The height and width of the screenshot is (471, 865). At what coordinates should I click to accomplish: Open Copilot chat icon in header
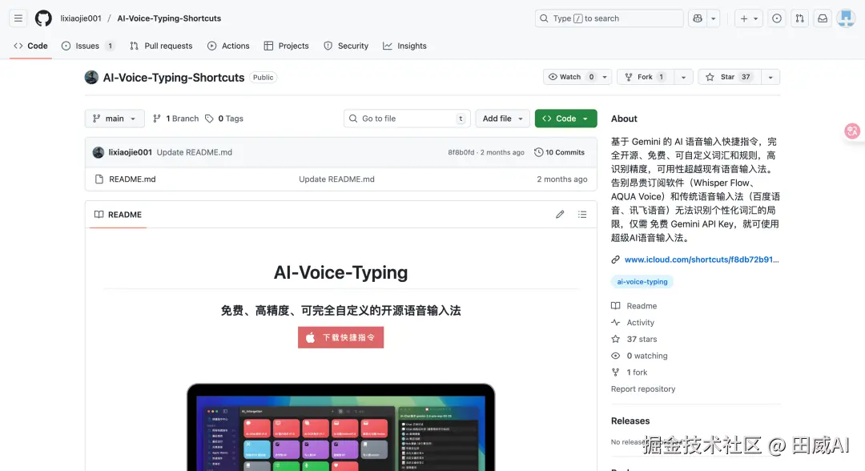(698, 18)
